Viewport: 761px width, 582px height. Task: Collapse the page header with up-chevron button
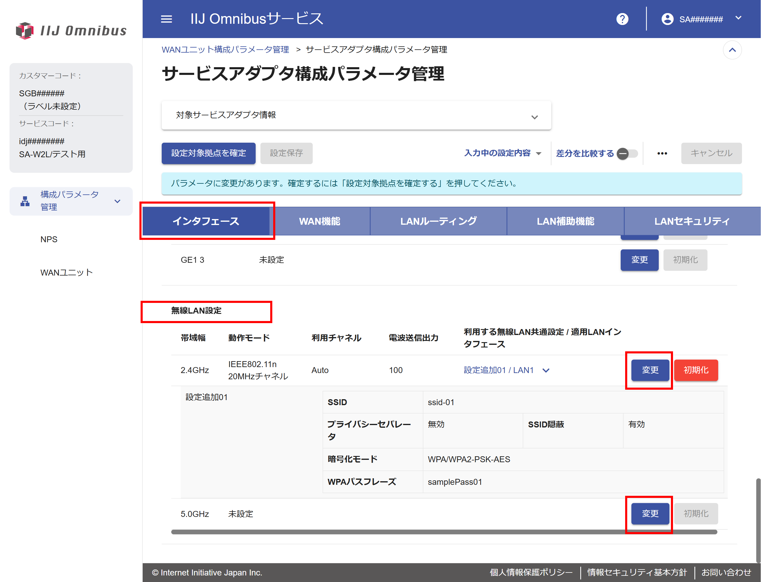click(x=732, y=50)
